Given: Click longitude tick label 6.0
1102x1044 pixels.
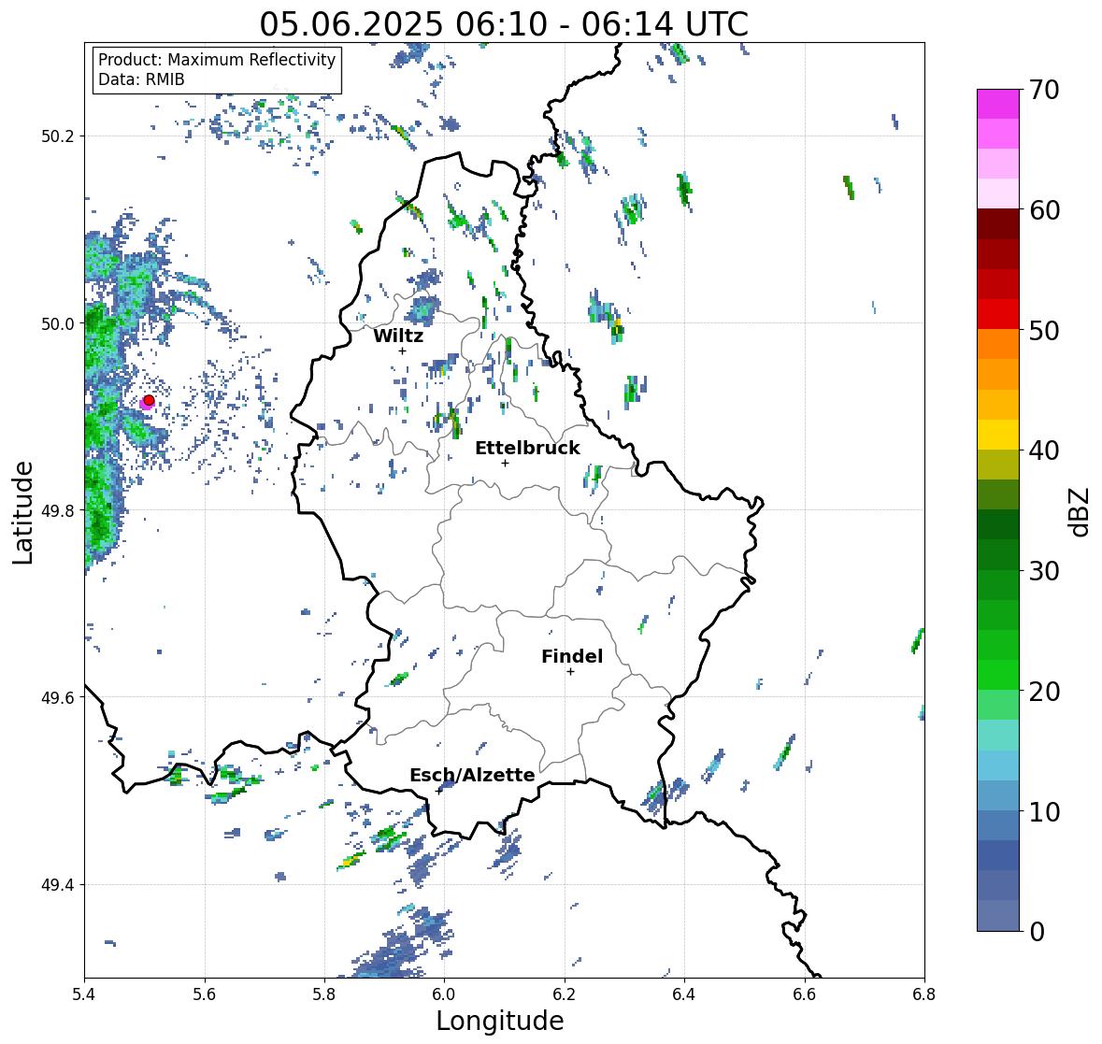Looking at the screenshot, I should 444,994.
